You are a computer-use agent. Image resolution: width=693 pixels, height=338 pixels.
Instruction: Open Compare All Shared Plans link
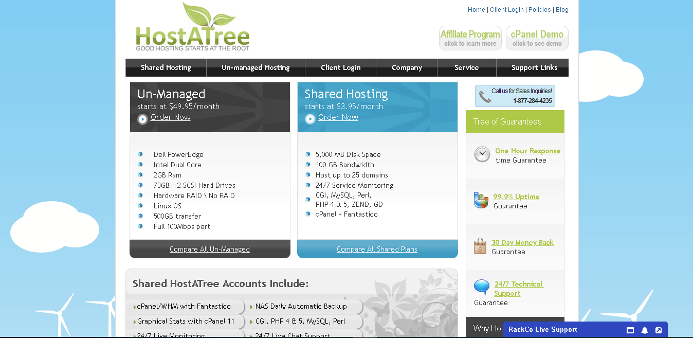[377, 249]
